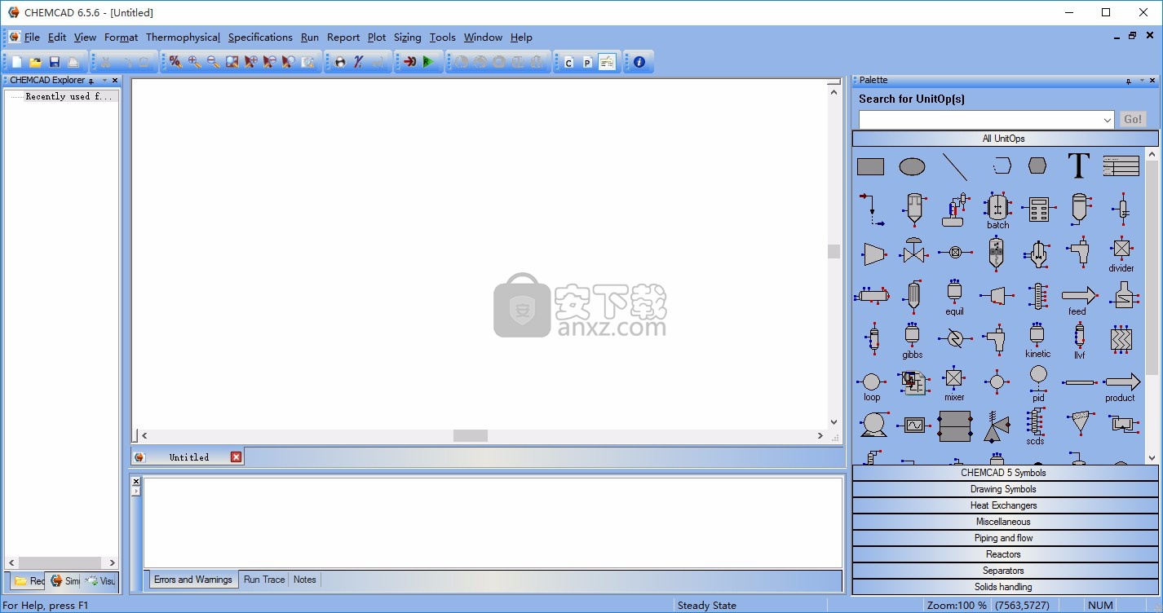Screen dimensions: 1163x613
Task: Expand the Piping and flow group
Action: (1005, 538)
